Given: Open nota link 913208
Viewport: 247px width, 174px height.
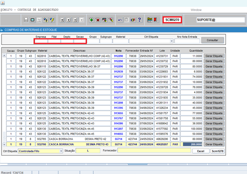Looking at the screenshot, I should click(x=118, y=103).
